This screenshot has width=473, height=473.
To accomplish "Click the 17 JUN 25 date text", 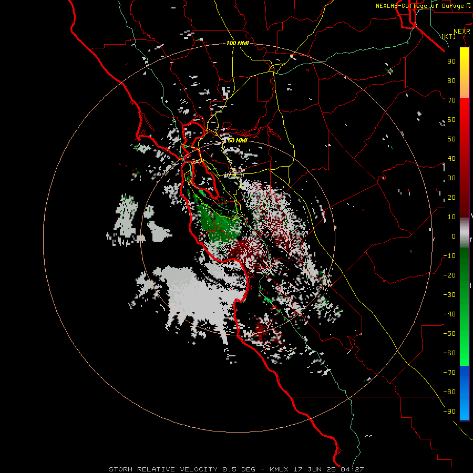I will pos(315,469).
